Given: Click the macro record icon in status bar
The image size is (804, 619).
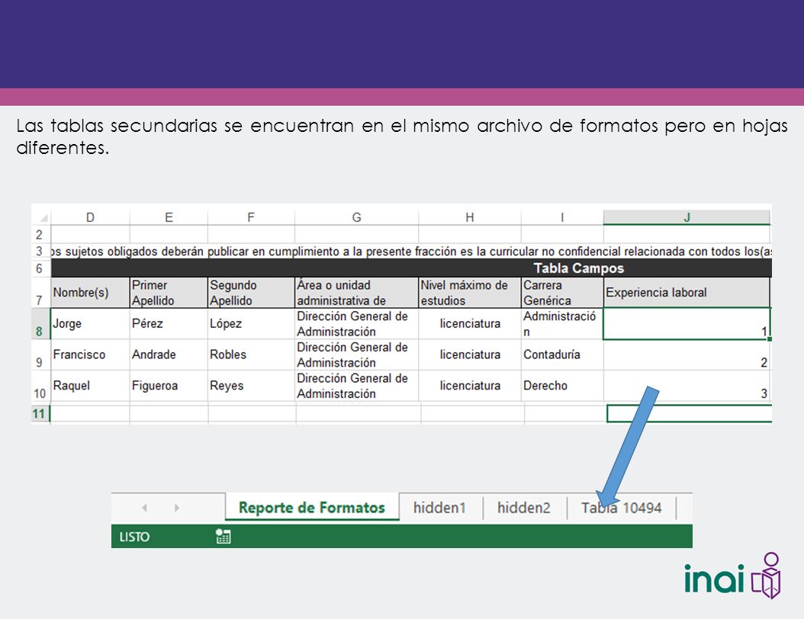Looking at the screenshot, I should click(x=223, y=537).
